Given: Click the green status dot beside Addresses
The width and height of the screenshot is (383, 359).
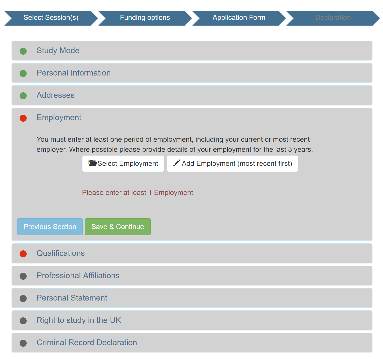Looking at the screenshot, I should pos(23,96).
